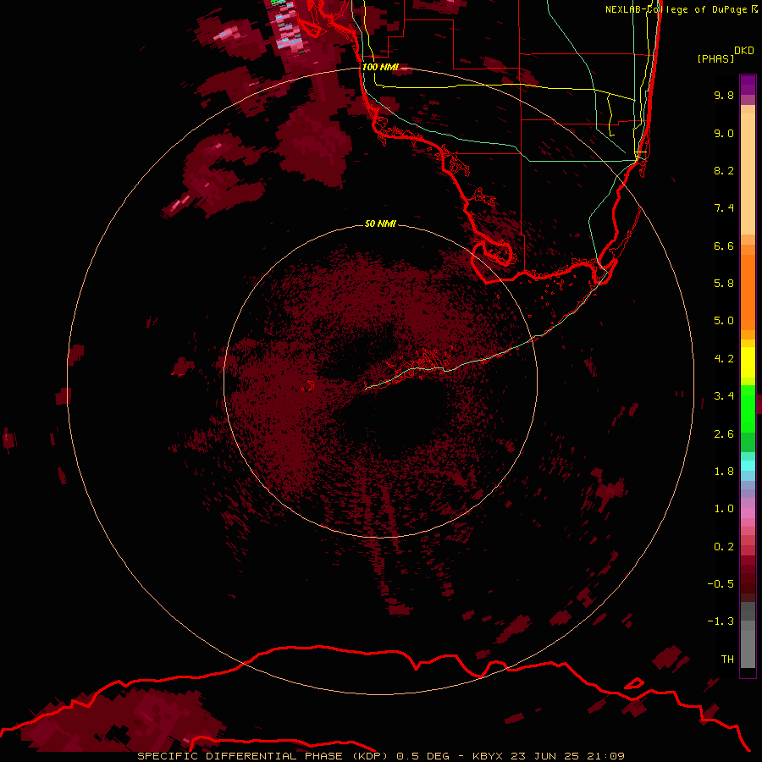Click the 5.0 scale value label
Screen dimensions: 762x762
point(724,321)
